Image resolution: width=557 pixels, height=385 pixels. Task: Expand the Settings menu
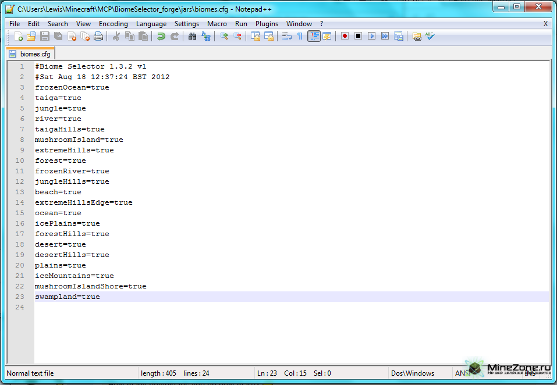[x=186, y=24]
